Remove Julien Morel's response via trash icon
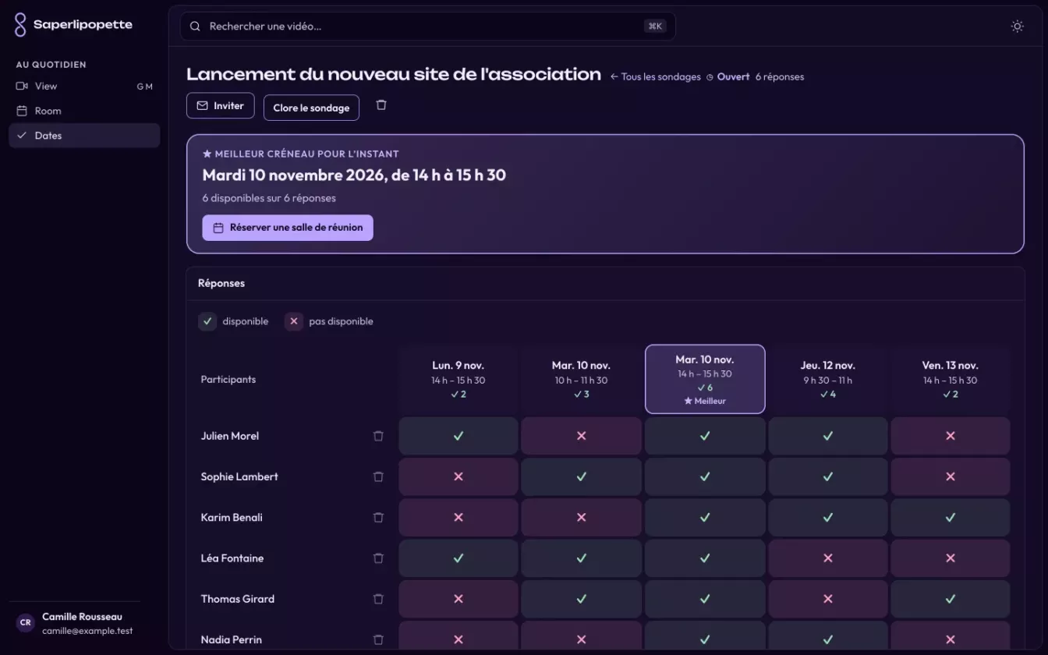Image resolution: width=1048 pixels, height=655 pixels. 378,436
